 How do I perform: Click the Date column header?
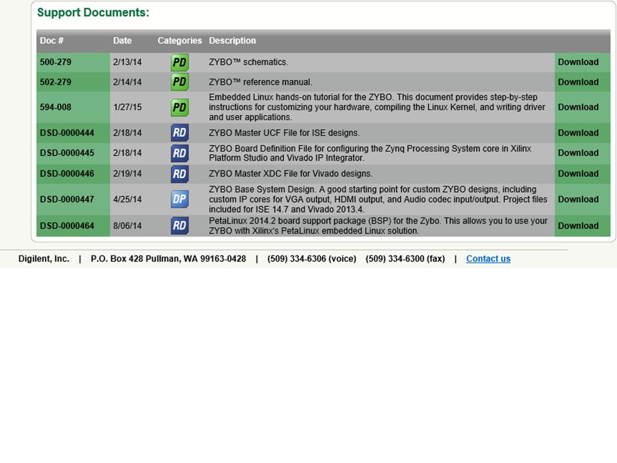(x=122, y=41)
